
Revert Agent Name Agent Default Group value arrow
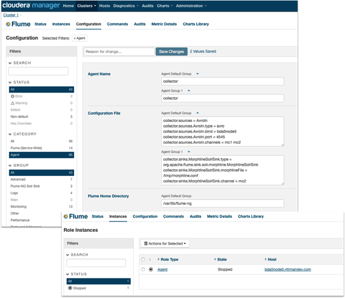[x=198, y=74]
